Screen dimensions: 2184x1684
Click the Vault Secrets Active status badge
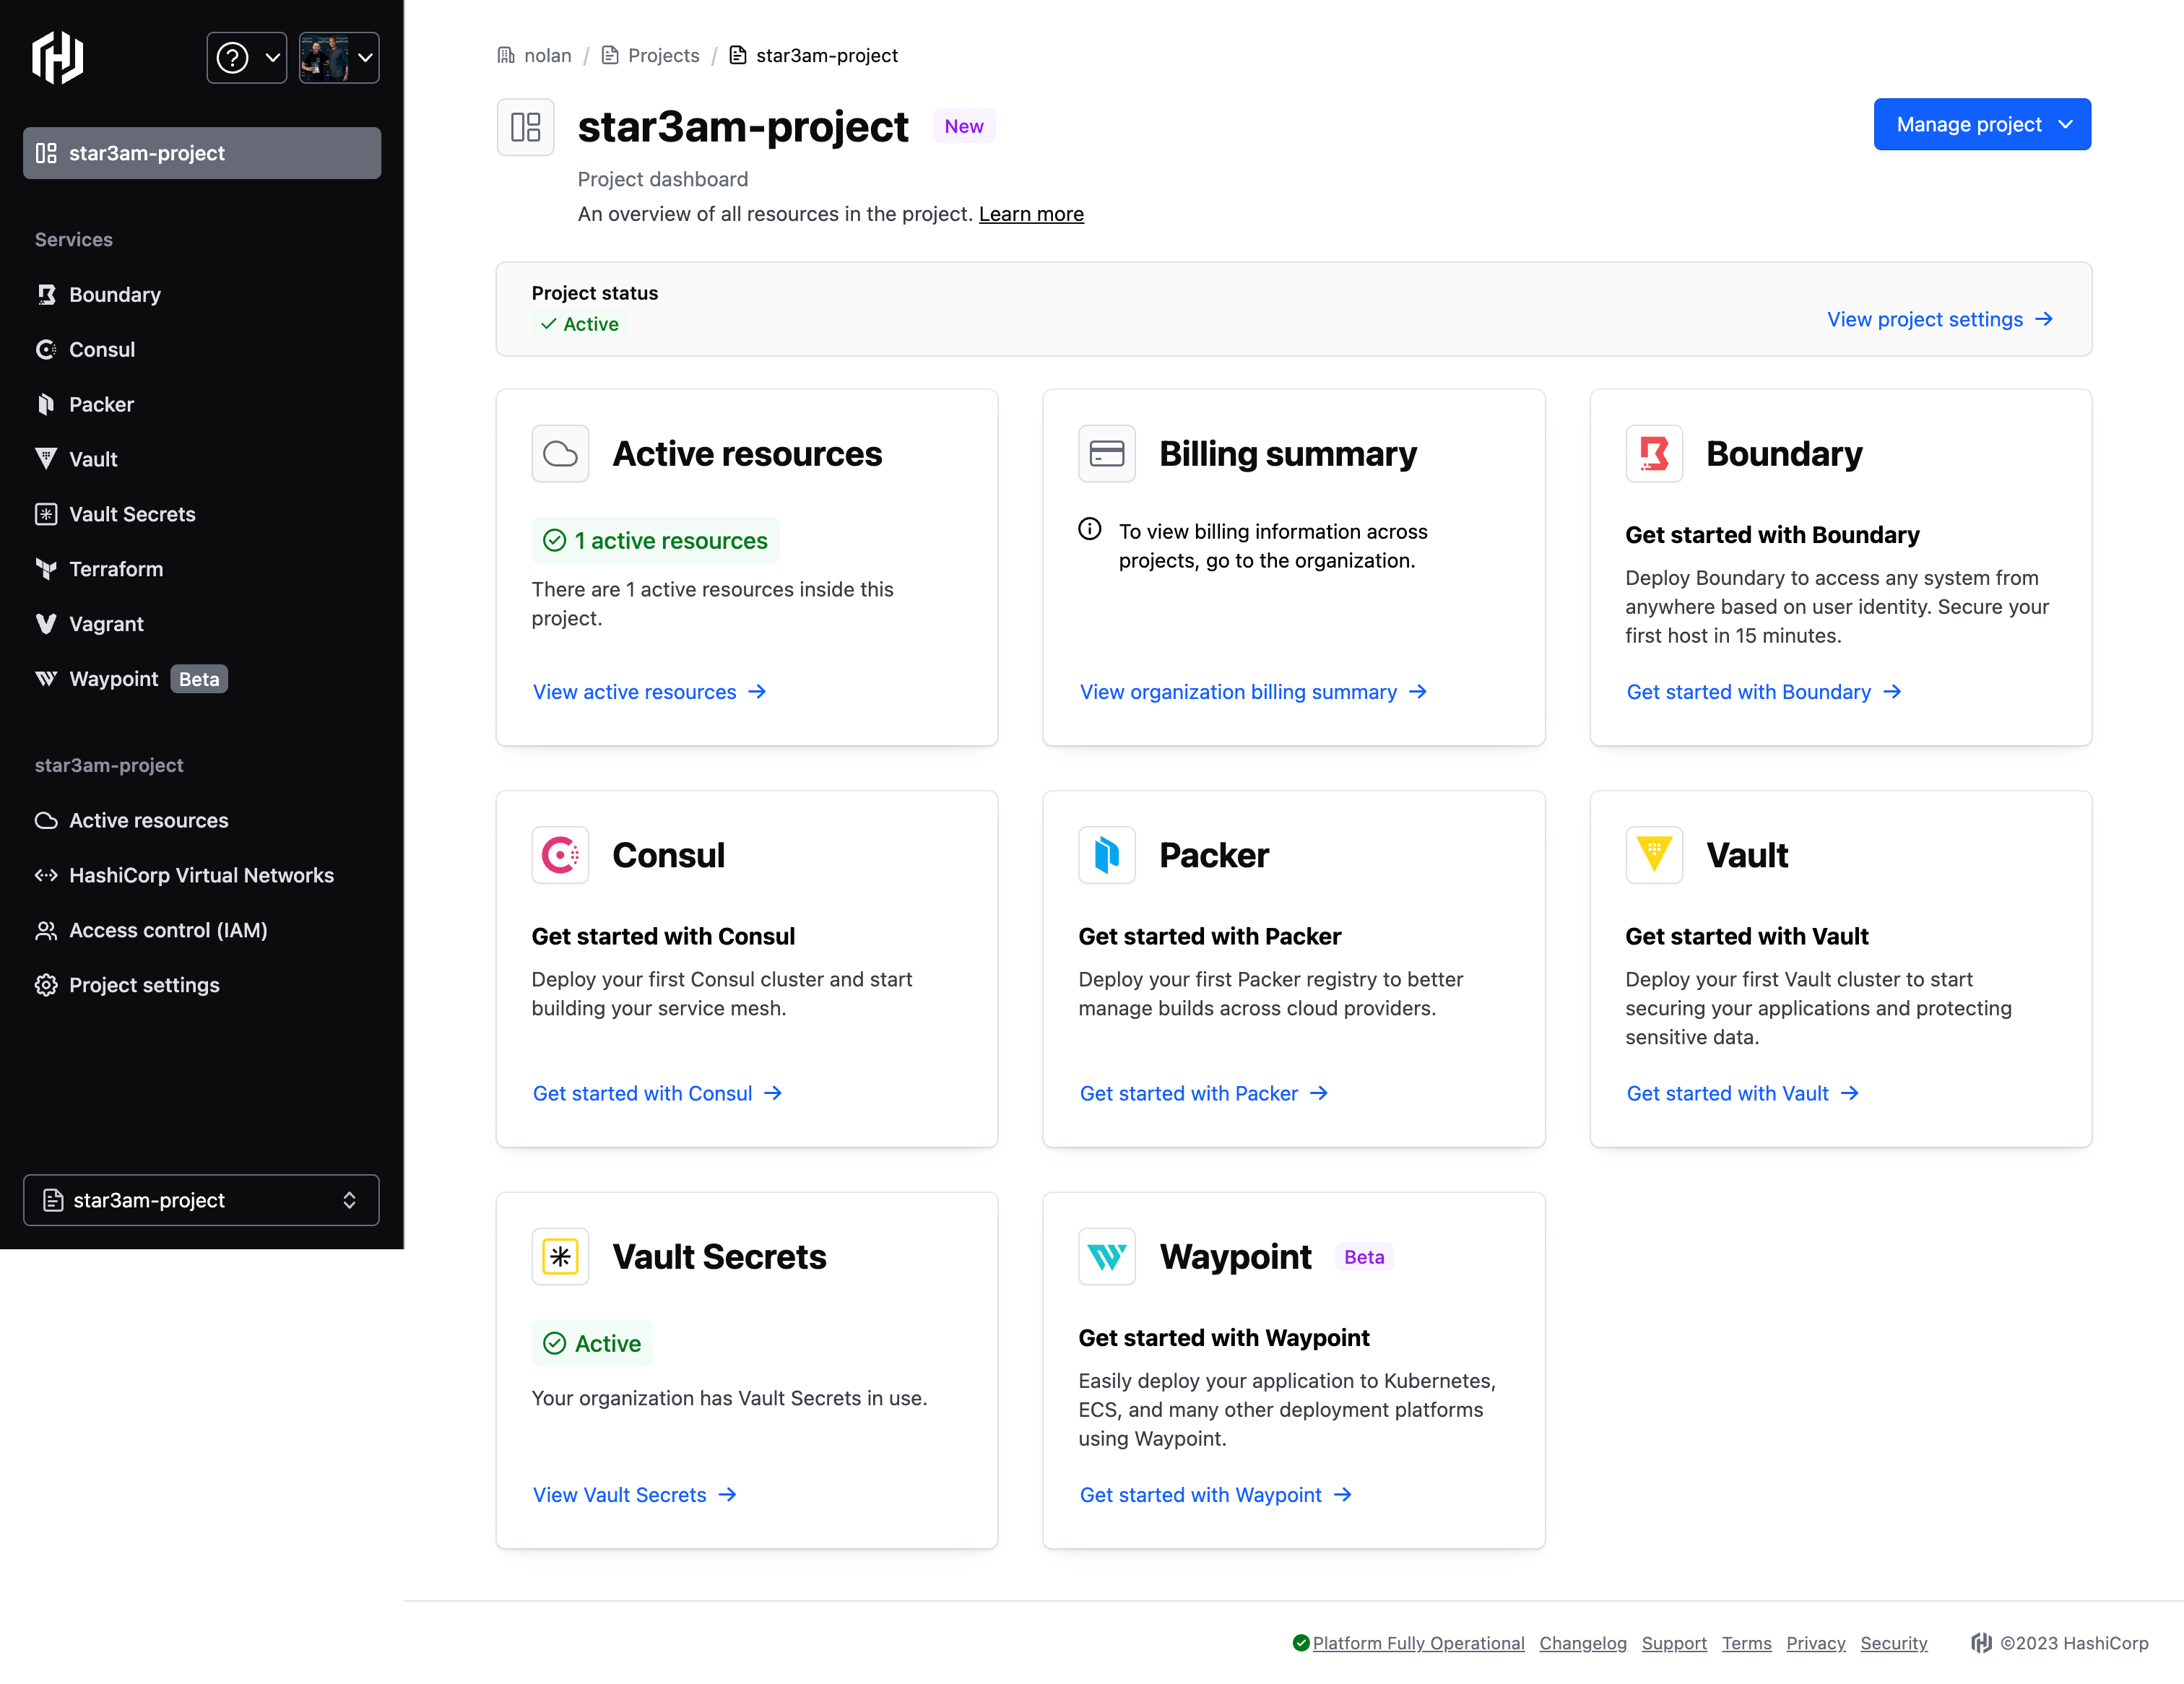coord(592,1343)
